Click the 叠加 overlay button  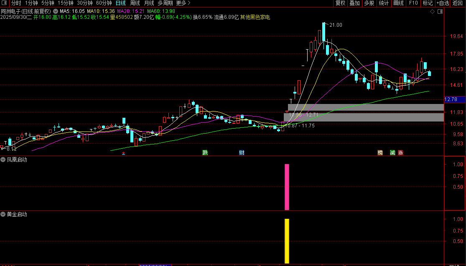pyautogui.click(x=354, y=3)
